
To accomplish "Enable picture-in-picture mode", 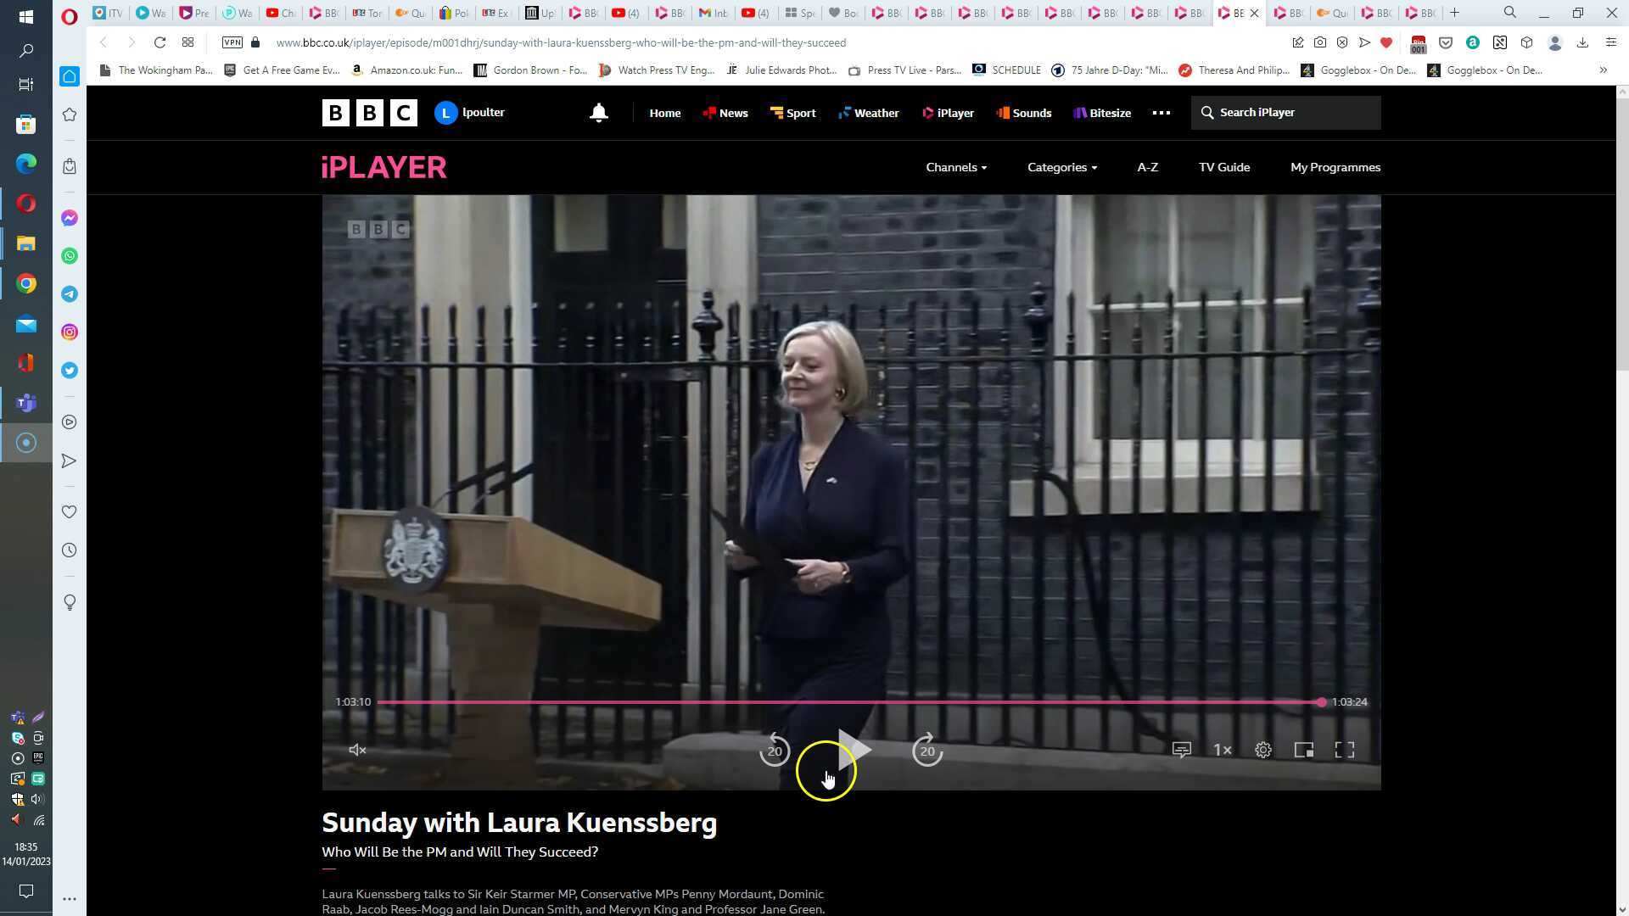I will click(1303, 750).
